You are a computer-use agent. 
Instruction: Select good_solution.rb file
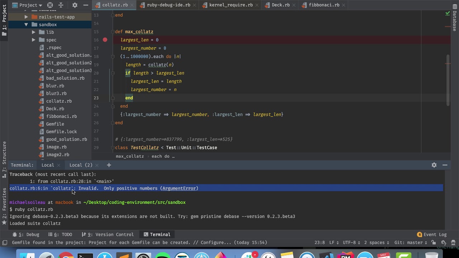tap(66, 139)
